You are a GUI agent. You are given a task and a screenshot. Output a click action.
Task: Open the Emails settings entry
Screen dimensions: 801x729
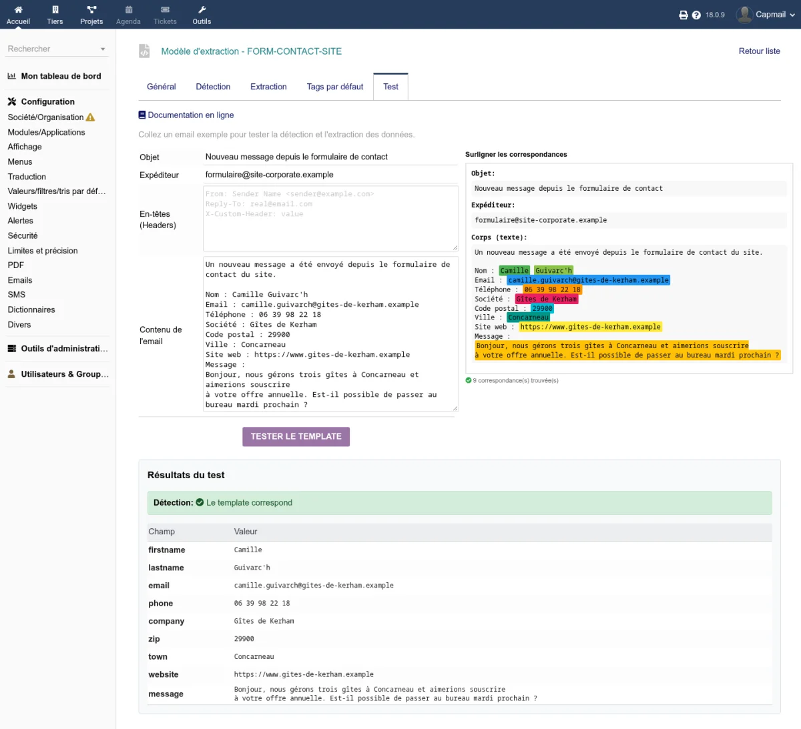click(x=20, y=280)
